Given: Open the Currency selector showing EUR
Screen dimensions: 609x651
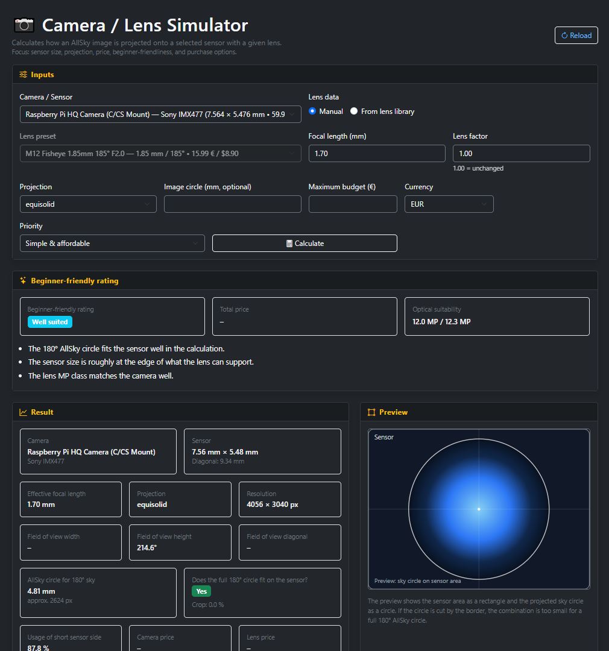Looking at the screenshot, I should tap(449, 204).
